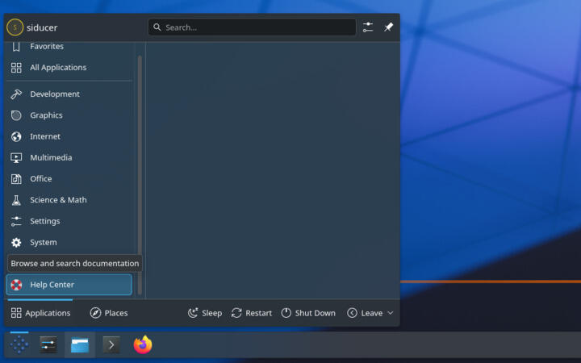Open Science & Math category
This screenshot has height=363, width=581.
(x=69, y=200)
